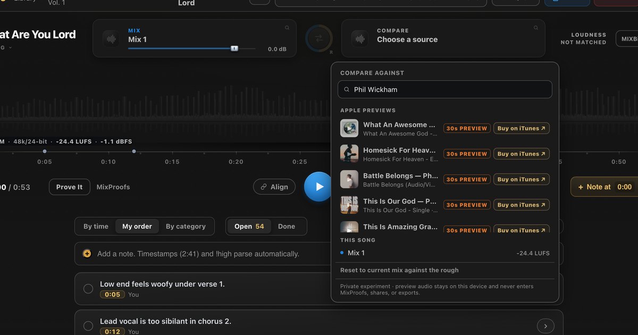This screenshot has height=335, width=638.
Task: Click the Mix 1 title in the Mix card
Action: [138, 39]
